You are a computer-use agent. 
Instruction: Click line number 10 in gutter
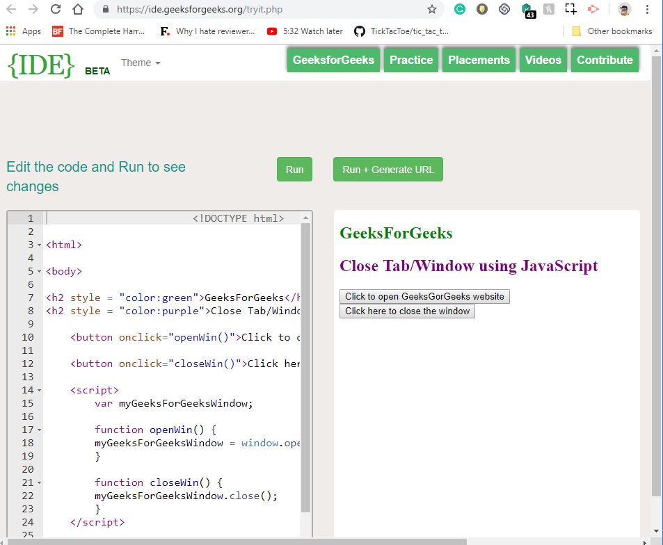click(28, 338)
